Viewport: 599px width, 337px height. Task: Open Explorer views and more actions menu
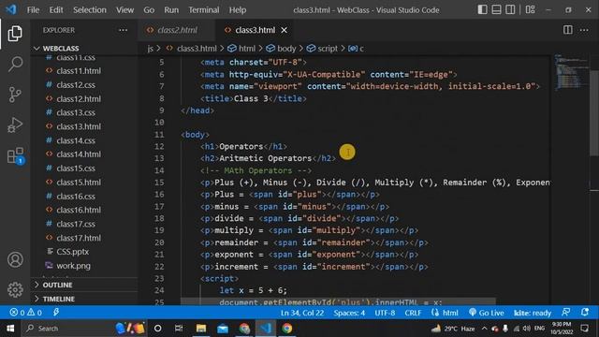coord(123,30)
